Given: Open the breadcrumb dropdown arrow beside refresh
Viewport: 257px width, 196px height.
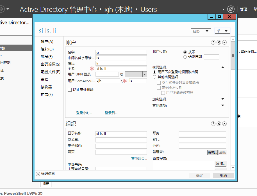Looking at the screenshot, I should tap(223, 9).
